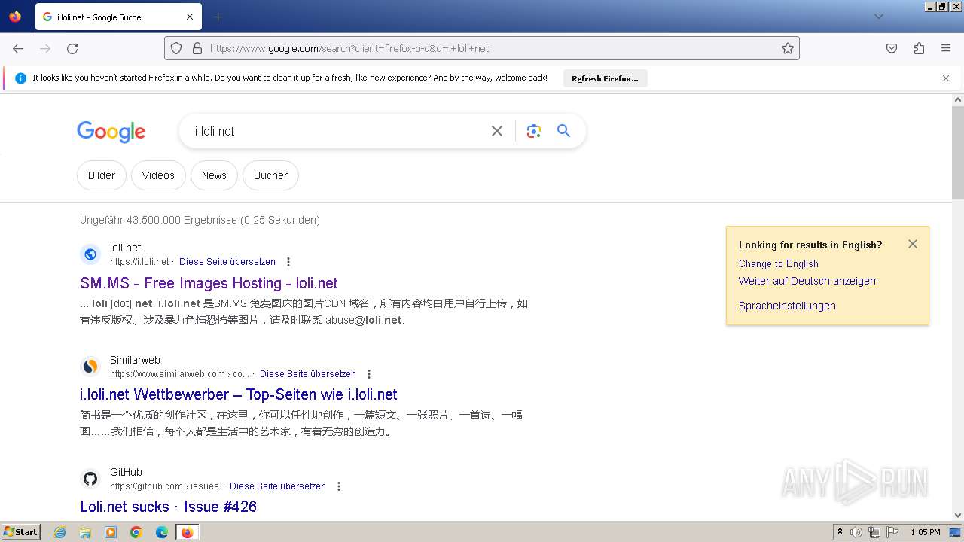This screenshot has width=964, height=542.
Task: Open the Save to Pocket icon
Action: (892, 48)
